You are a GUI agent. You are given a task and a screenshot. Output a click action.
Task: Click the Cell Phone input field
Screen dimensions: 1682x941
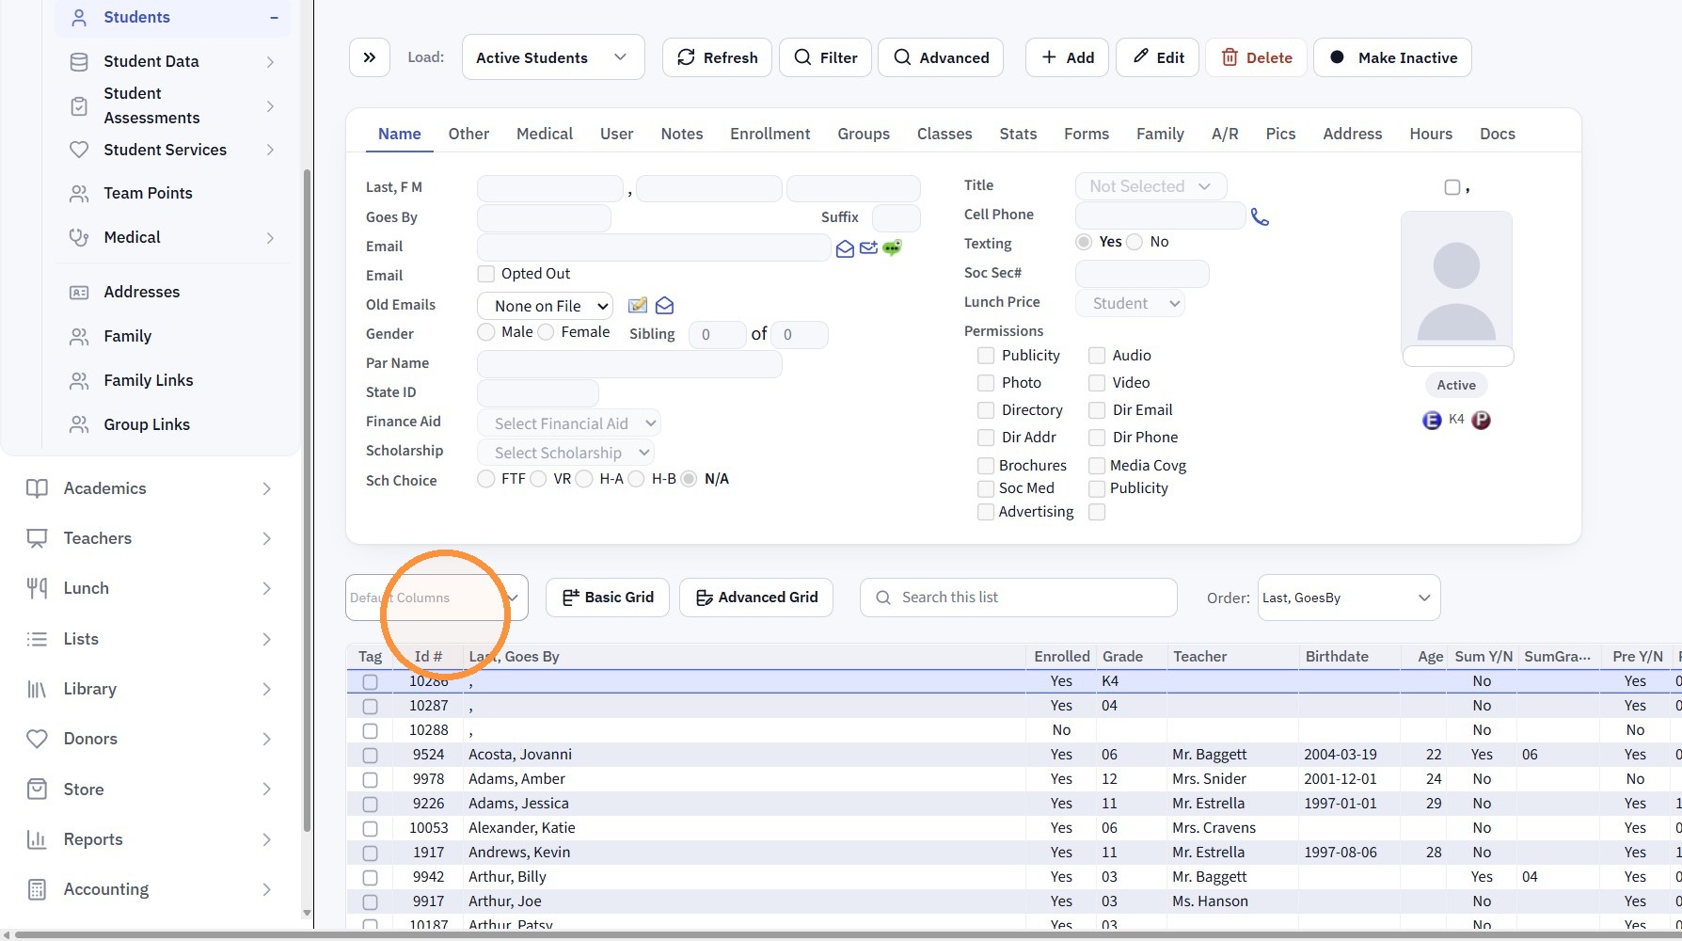[1160, 215]
